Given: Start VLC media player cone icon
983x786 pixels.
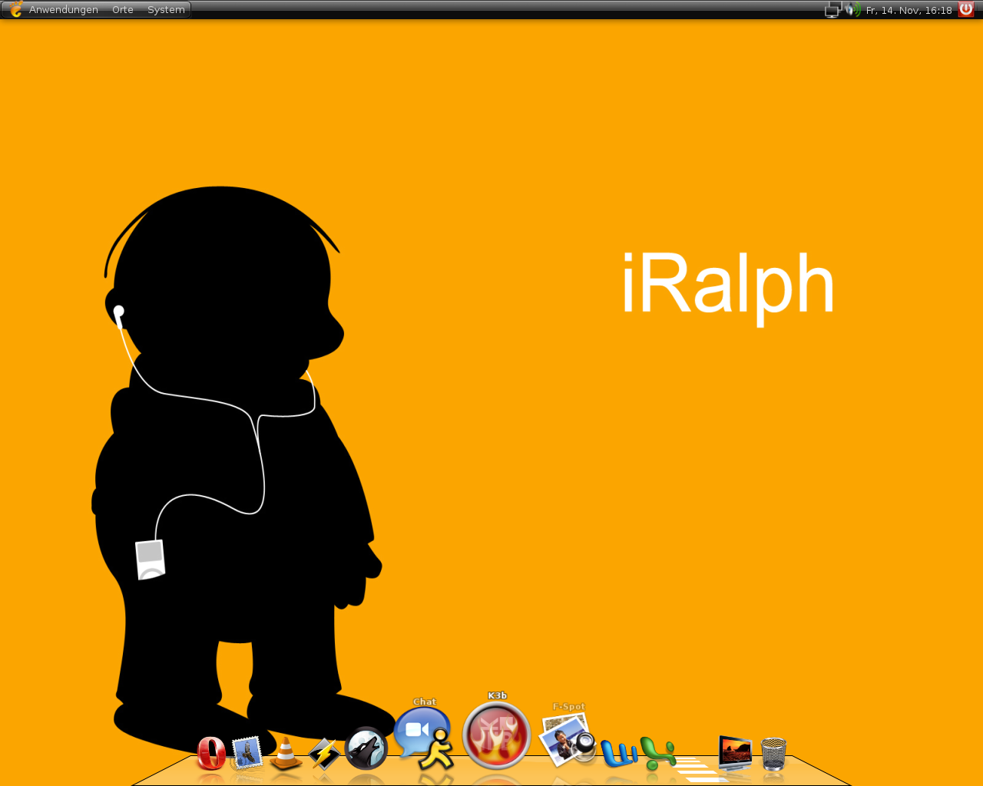Looking at the screenshot, I should 286,754.
